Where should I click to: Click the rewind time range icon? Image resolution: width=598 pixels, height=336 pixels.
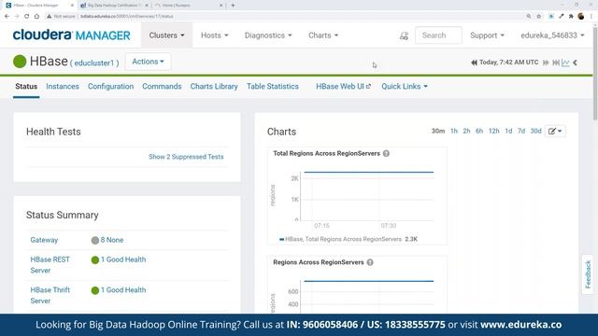(x=474, y=63)
